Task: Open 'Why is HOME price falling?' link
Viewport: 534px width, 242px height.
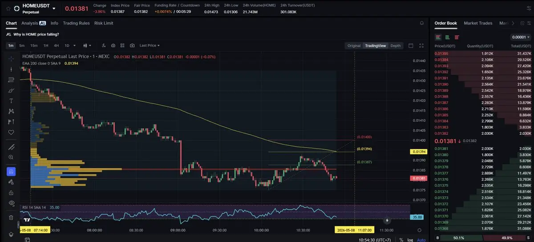Action: [36, 34]
